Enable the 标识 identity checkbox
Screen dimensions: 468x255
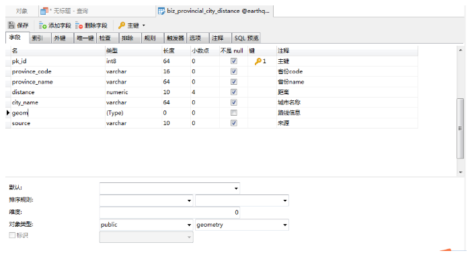pos(12,235)
